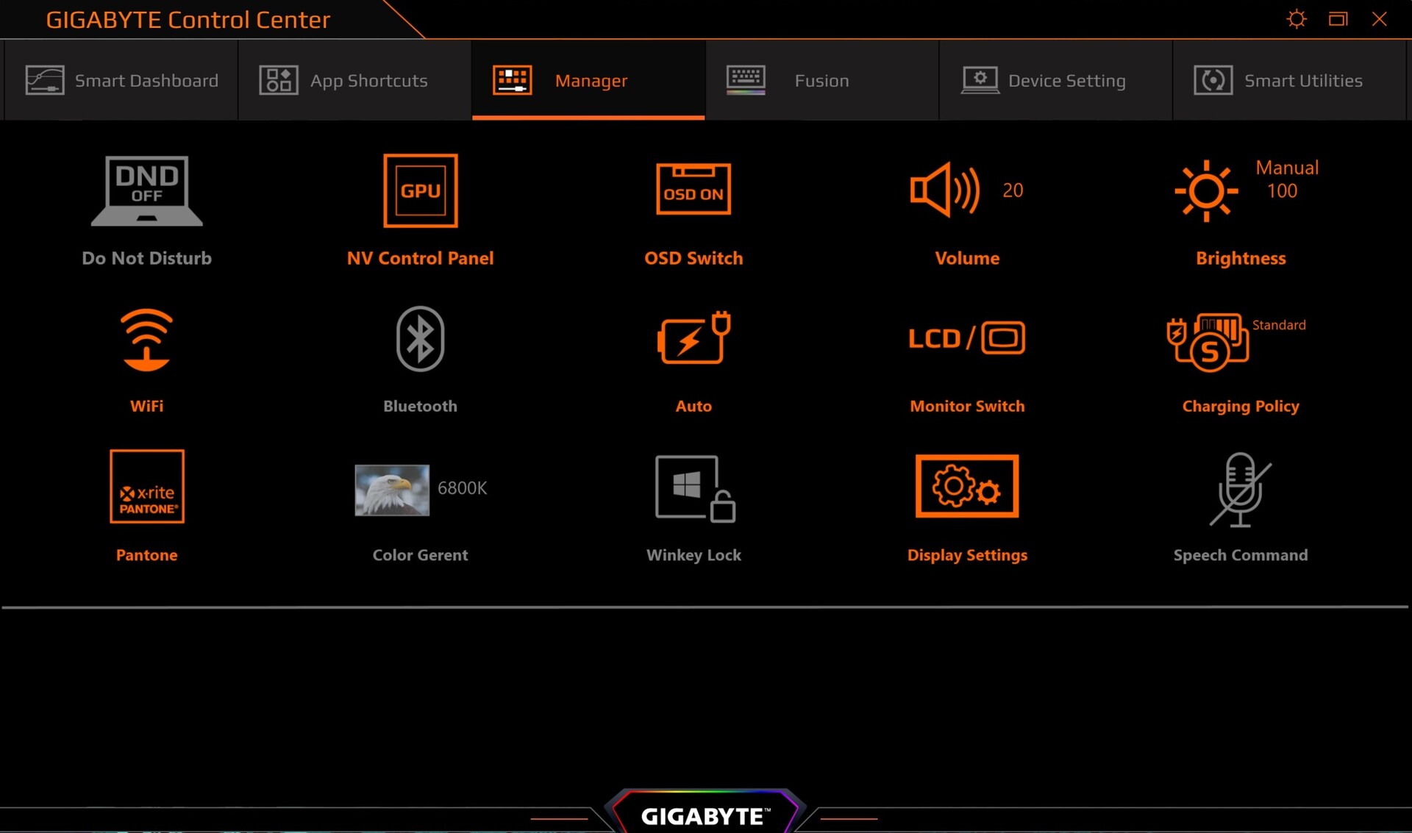Click the volume value 20
1412x833 pixels.
pos(1013,190)
